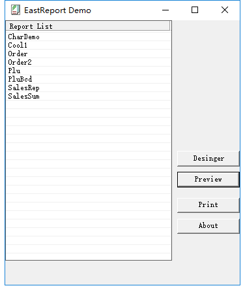
Task: Click the EastReport Demo title text
Action: pyautogui.click(x=57, y=10)
